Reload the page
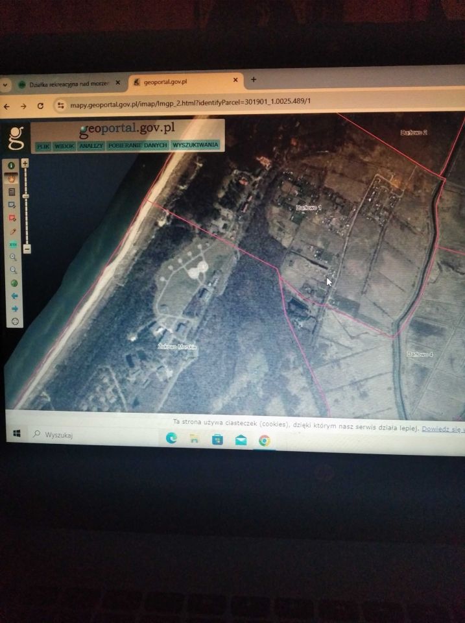This screenshot has height=623, width=465. coord(40,106)
